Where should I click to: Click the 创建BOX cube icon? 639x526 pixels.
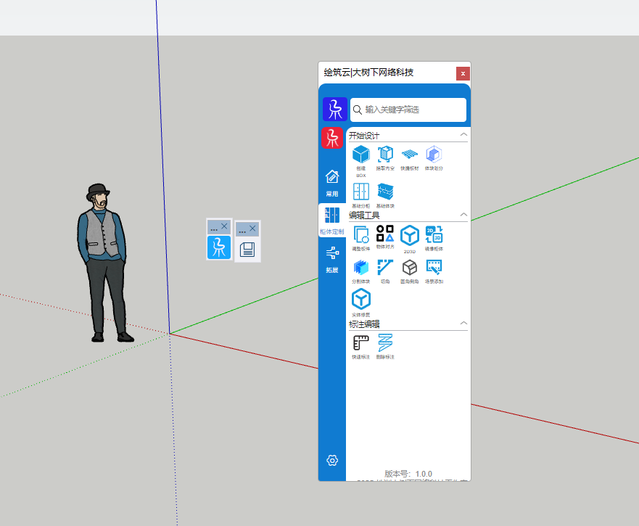tap(360, 155)
